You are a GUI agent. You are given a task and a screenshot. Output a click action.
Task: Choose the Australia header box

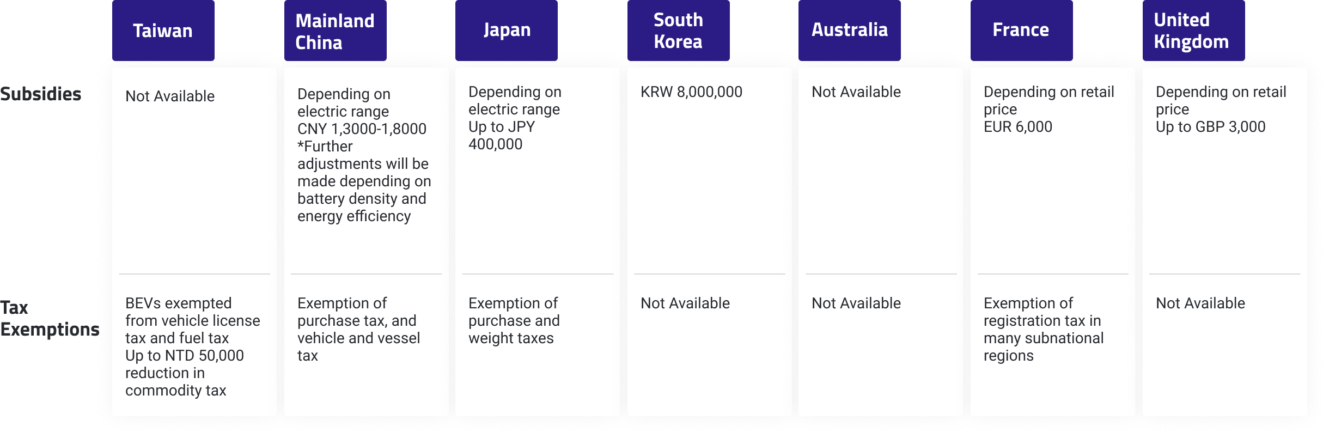coord(850,31)
